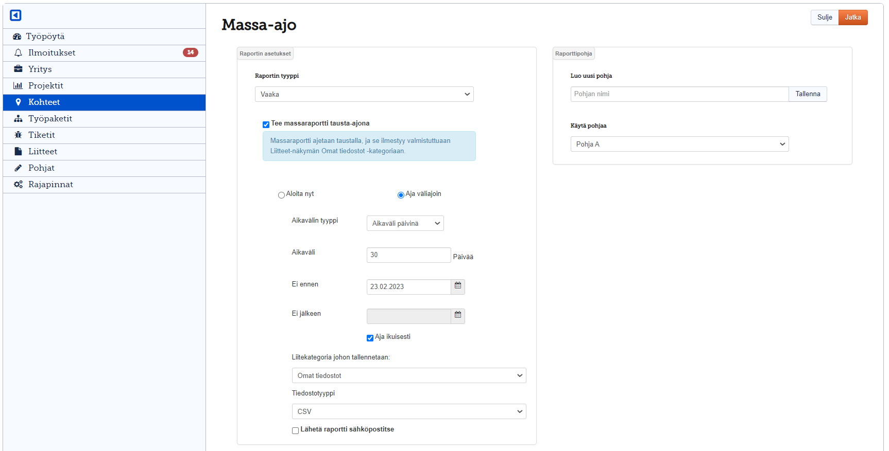Viewport: 889px width, 451px height.
Task: Go to Yritys section
Action: click(104, 69)
